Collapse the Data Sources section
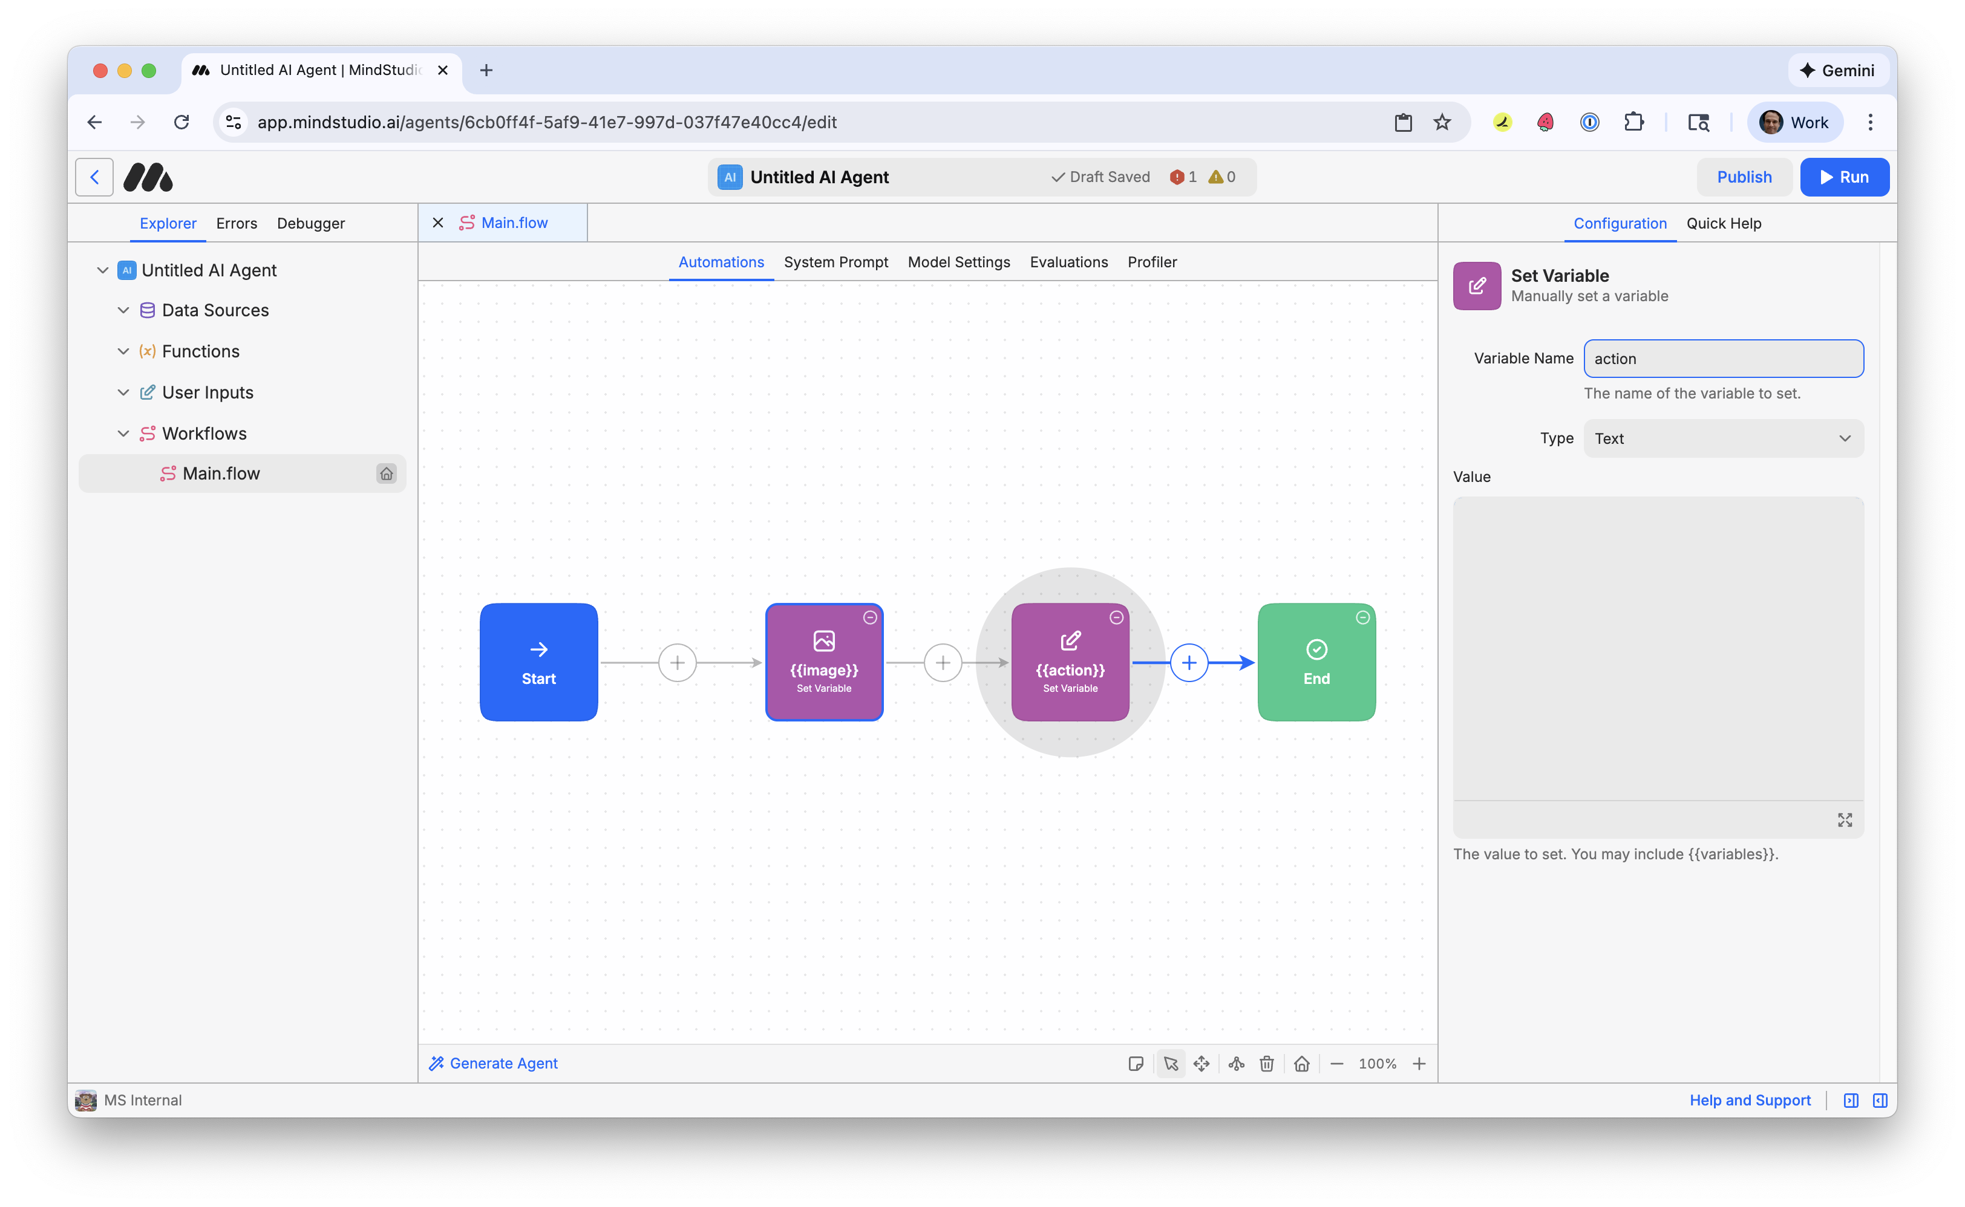1965x1207 pixels. click(123, 310)
